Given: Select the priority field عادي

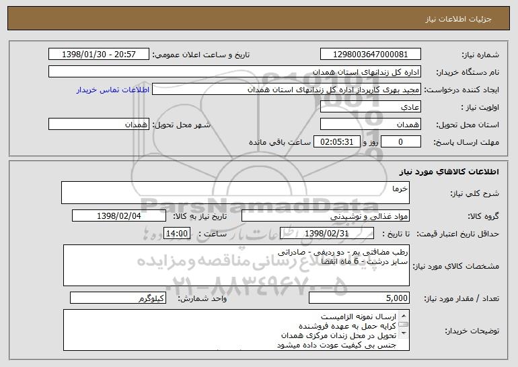Looking at the screenshot, I should [370, 107].
